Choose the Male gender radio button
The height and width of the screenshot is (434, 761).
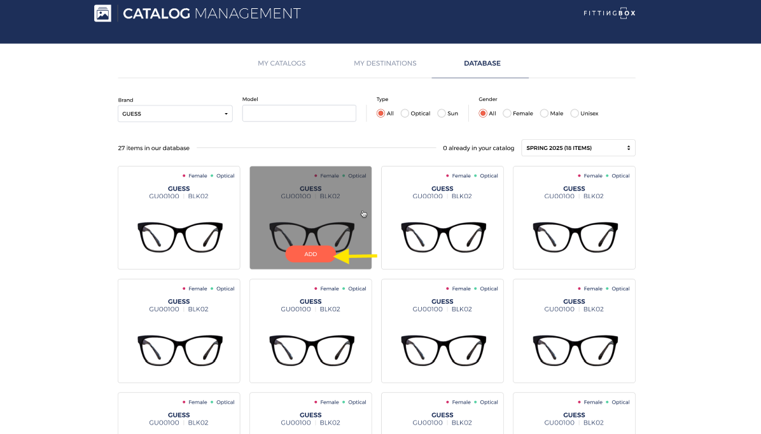[544, 114]
